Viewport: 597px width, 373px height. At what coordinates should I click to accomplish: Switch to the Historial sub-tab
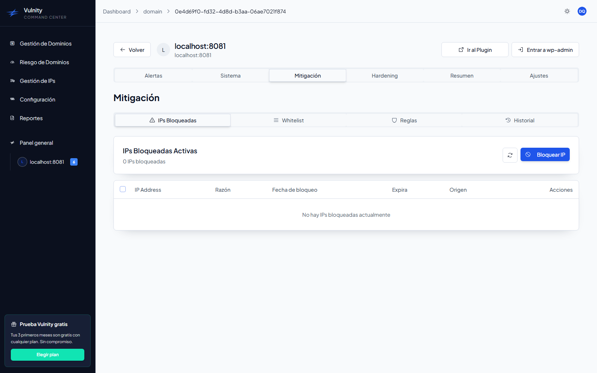click(x=520, y=120)
